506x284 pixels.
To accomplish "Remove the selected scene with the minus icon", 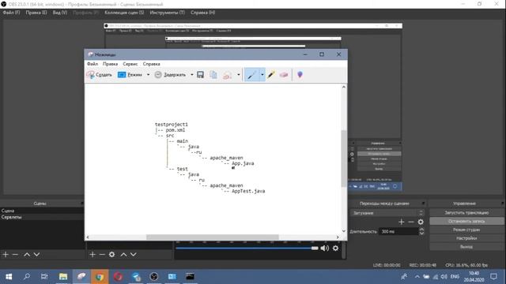I will coord(15,254).
